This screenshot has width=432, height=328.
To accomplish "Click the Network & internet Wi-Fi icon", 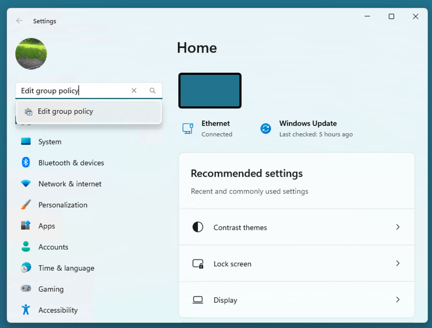I will tap(26, 184).
